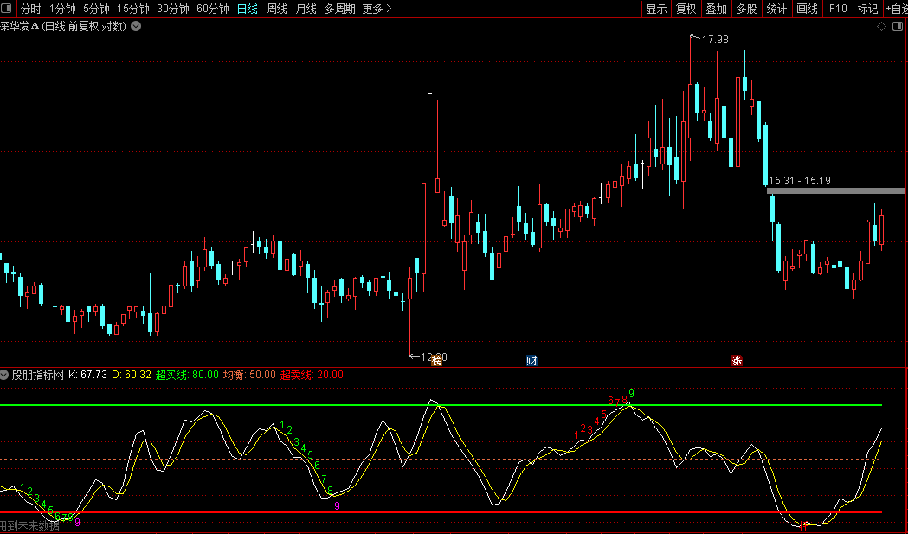Click the 叠加 overlay button
This screenshot has width=908, height=534.
click(x=717, y=9)
